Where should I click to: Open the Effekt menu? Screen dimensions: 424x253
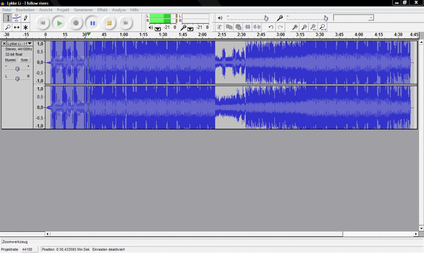(102, 10)
